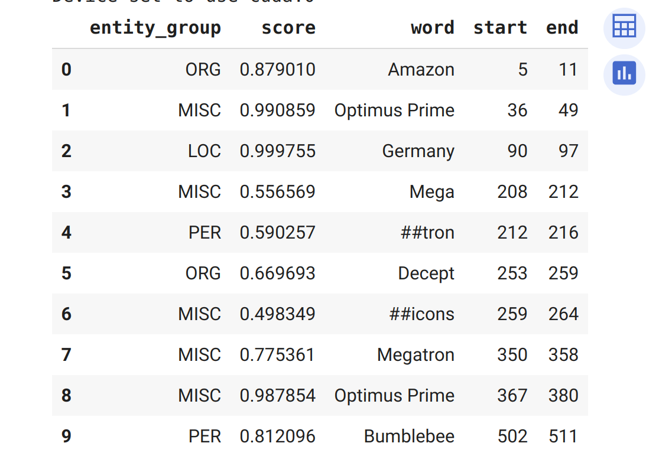
Task: Click the suggest charts icon
Action: pyautogui.click(x=624, y=74)
